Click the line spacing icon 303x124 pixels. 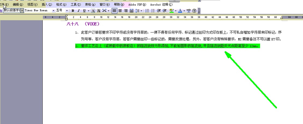137,11
